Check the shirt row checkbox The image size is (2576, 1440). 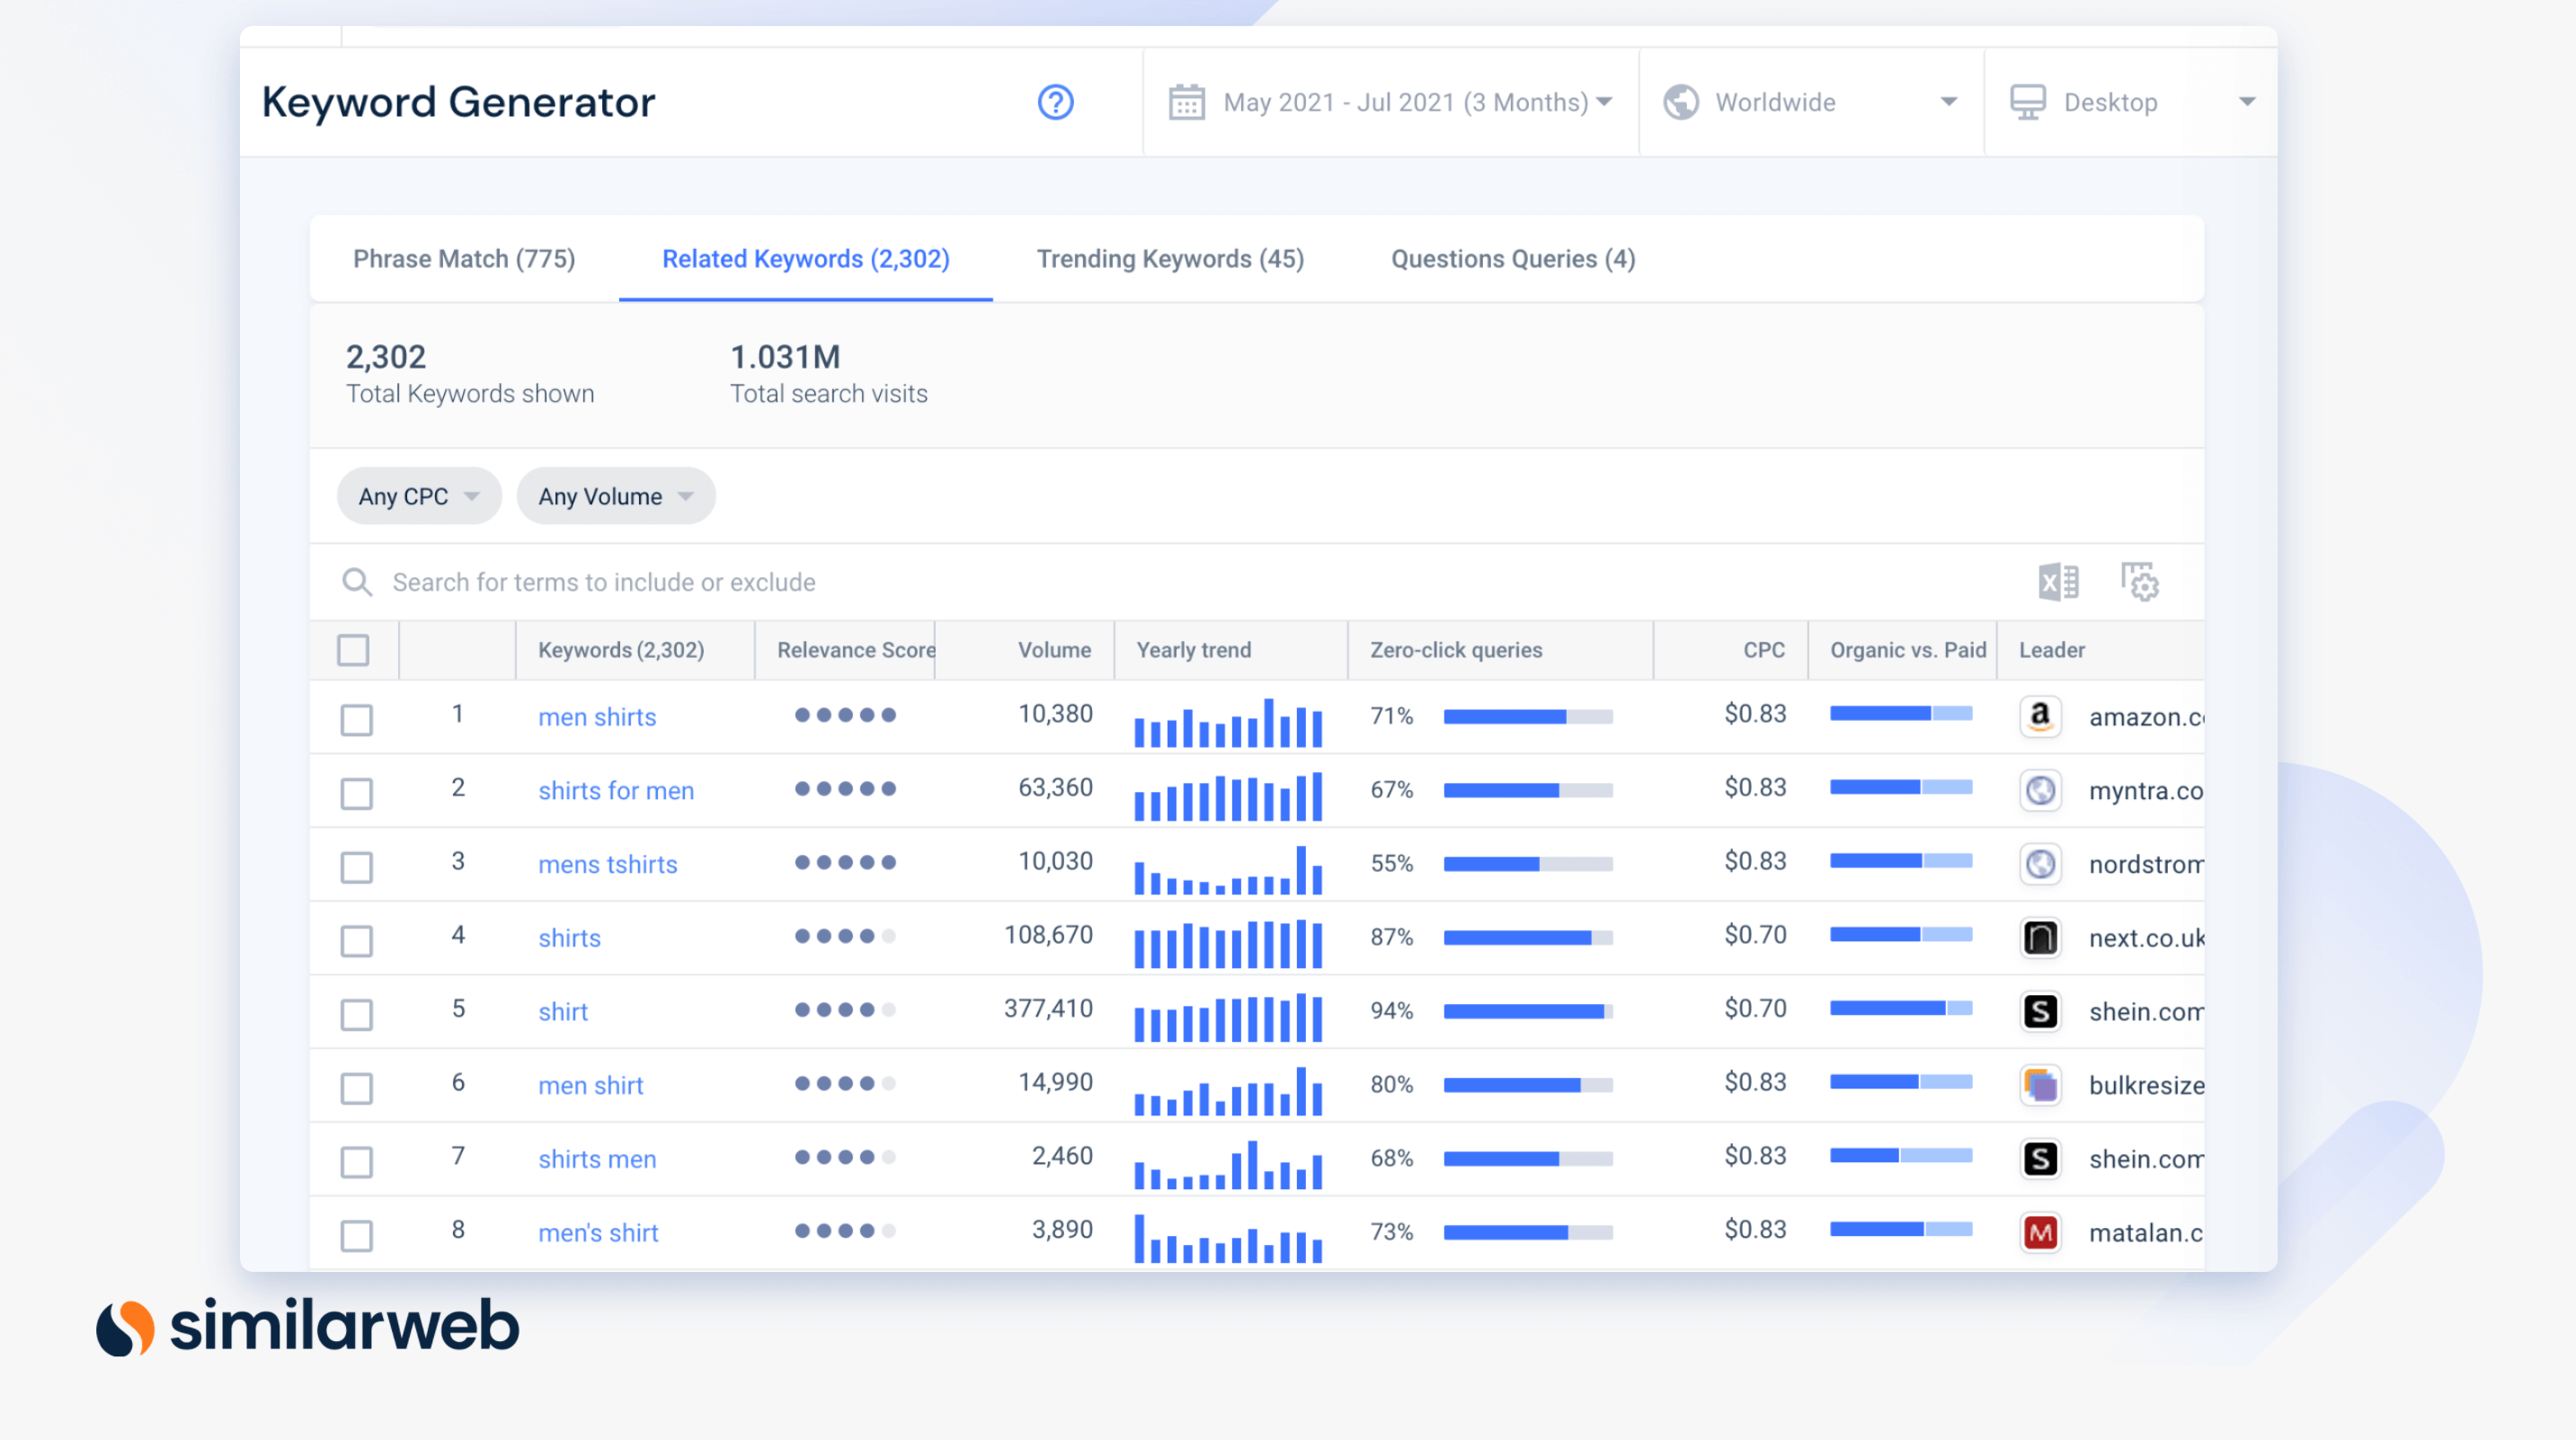(357, 1014)
